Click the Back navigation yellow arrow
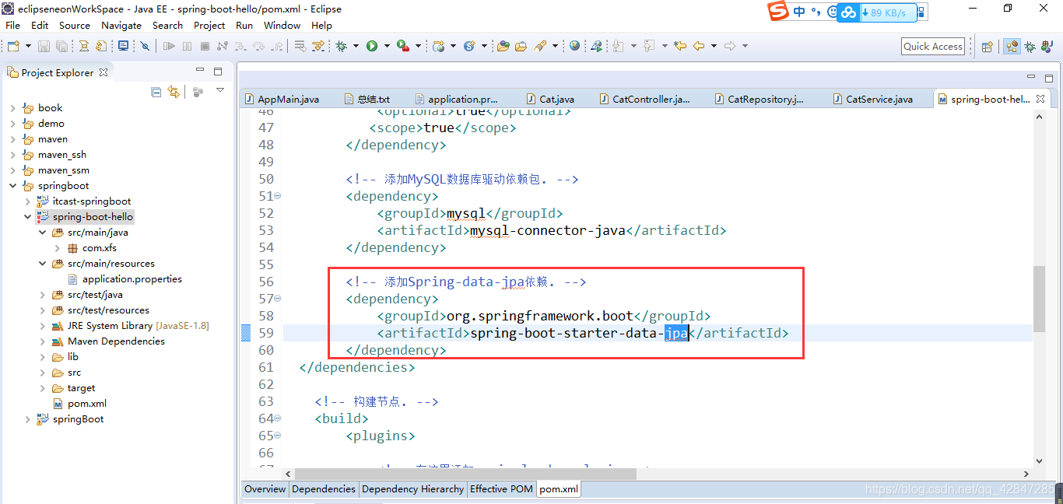Screen dimensions: 1063x504 699,46
